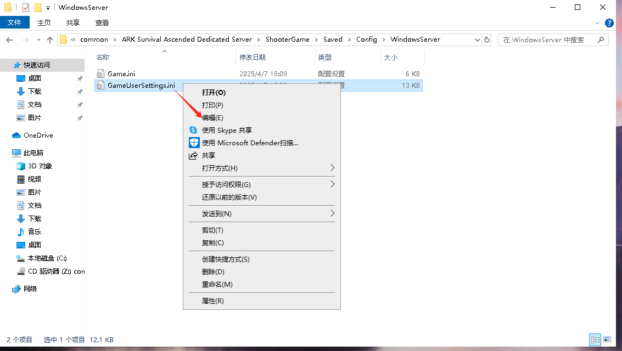Viewport: 622px width, 351px height.
Task: Click the search box for WindowsServer
Action: tap(553, 39)
